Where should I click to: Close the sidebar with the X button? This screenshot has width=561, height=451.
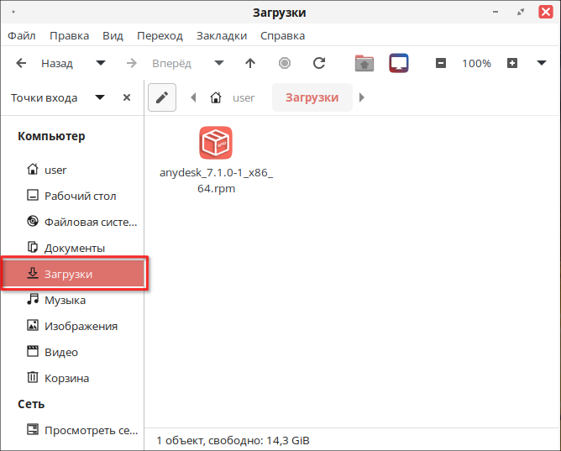pos(127,97)
